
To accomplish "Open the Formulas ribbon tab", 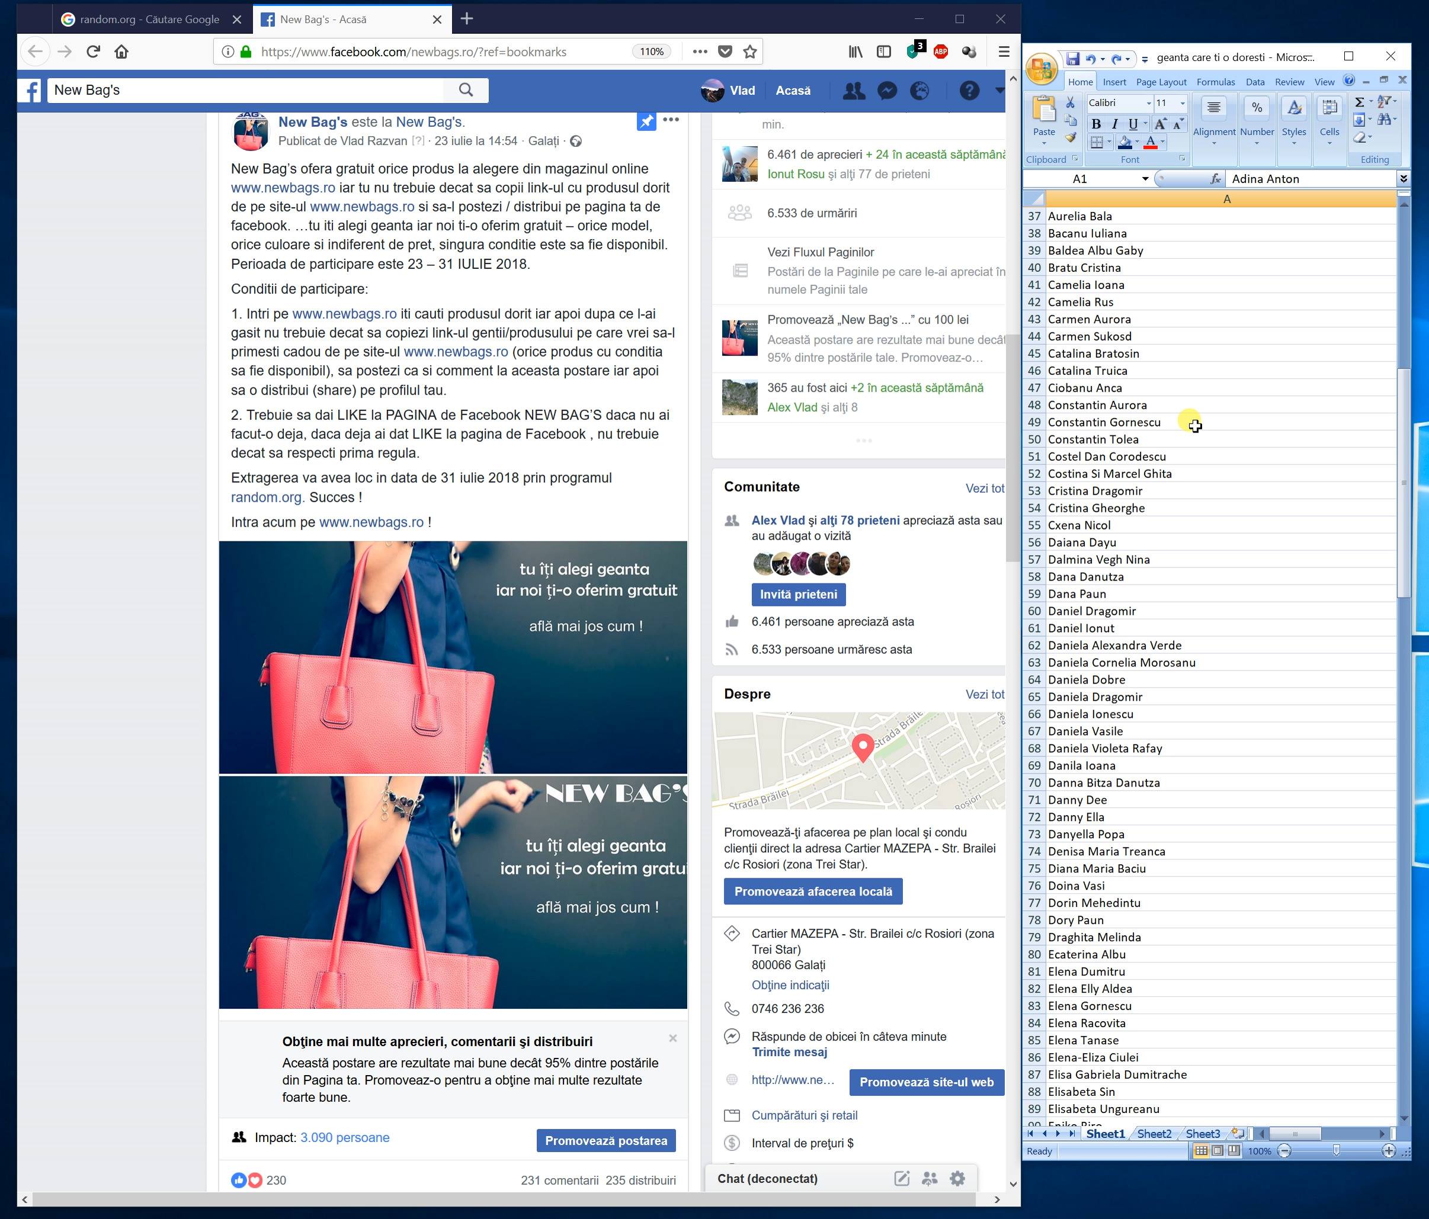I will 1215,82.
